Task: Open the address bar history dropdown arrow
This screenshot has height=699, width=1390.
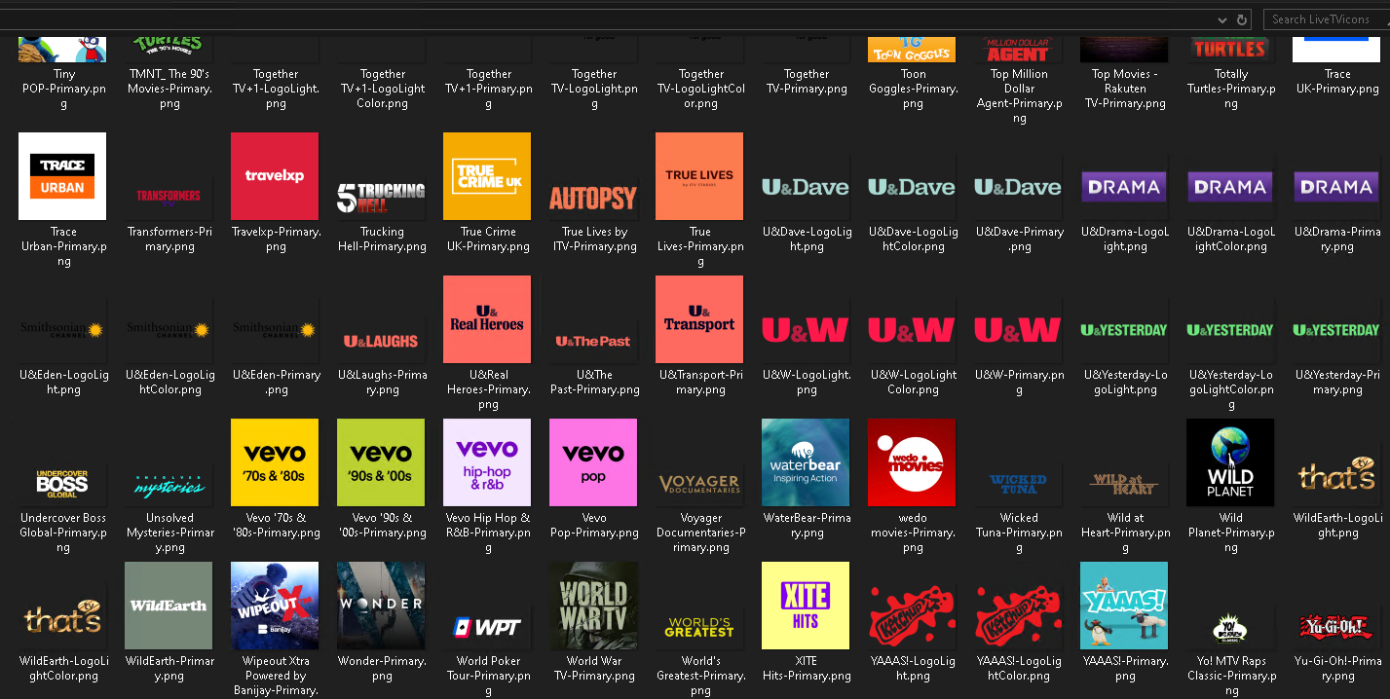Action: coord(1222,19)
